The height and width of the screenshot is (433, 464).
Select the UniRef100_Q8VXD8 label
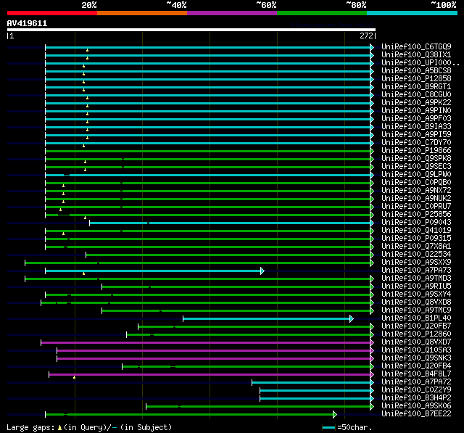point(416,302)
